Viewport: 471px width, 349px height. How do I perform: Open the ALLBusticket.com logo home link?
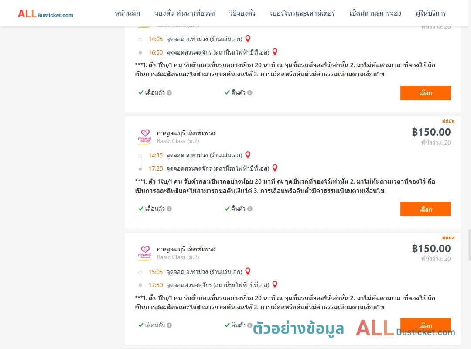(x=45, y=14)
